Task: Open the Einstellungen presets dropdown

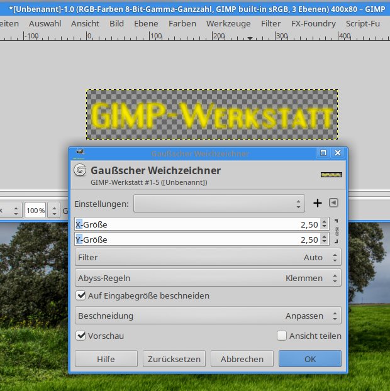Action: [219, 204]
